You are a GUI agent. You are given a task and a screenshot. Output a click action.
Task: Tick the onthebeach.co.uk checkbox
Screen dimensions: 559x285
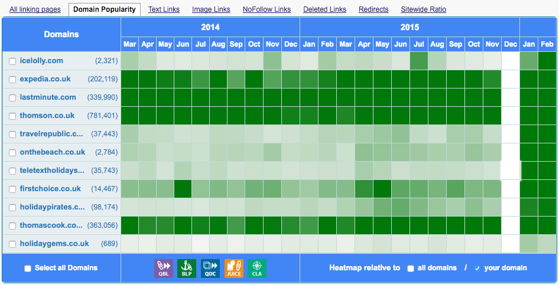pyautogui.click(x=12, y=153)
